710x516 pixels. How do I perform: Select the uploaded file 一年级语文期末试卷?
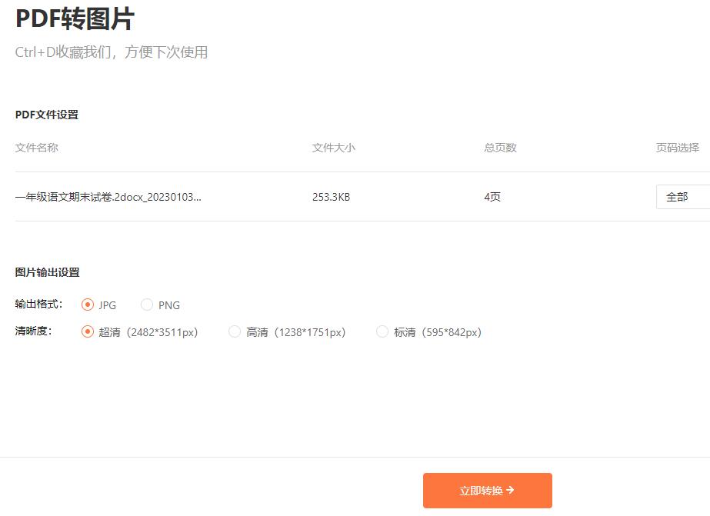point(108,197)
